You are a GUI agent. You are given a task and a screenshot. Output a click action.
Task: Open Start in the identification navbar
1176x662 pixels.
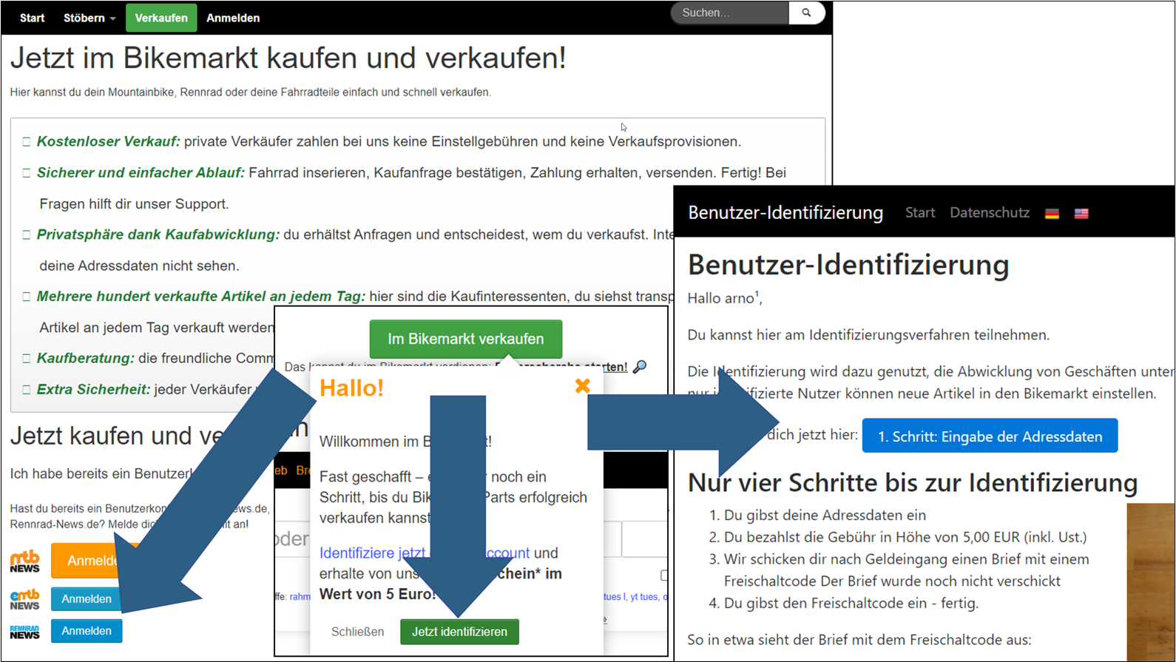[920, 212]
